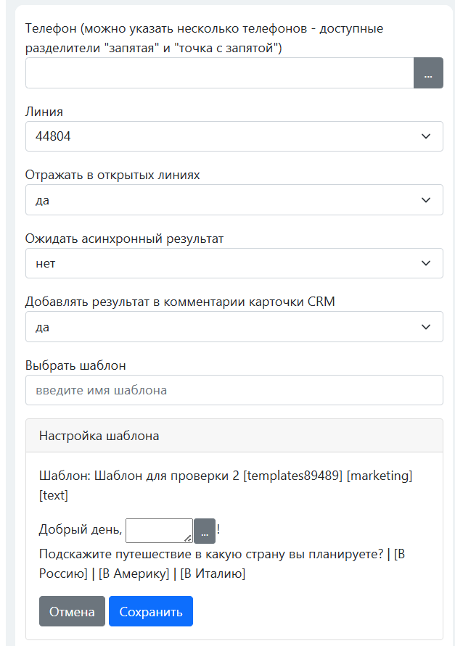Viewport: 455px width, 646px height.
Task: Open the Ожидать асинхронный результат dropdown
Action: click(x=234, y=263)
